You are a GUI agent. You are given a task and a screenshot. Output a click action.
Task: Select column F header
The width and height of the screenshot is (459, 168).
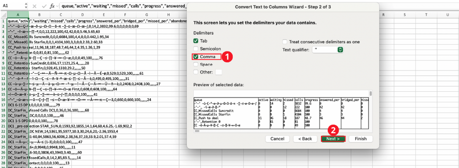tap(125, 15)
